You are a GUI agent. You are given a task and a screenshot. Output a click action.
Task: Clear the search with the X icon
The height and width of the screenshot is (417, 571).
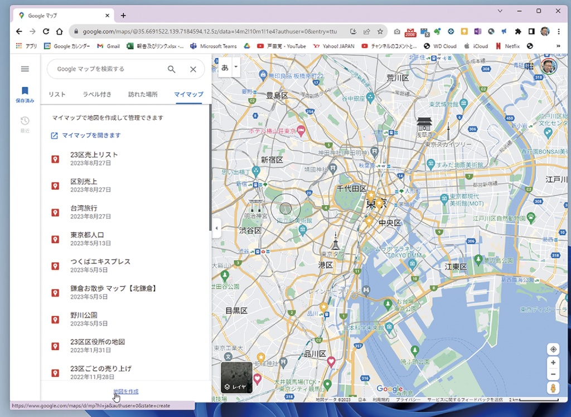pos(193,69)
